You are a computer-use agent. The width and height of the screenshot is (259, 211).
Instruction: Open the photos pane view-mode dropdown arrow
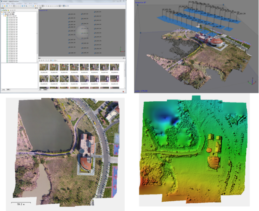tap(57, 60)
